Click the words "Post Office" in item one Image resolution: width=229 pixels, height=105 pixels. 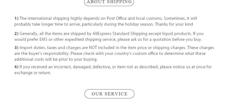(x=117, y=19)
